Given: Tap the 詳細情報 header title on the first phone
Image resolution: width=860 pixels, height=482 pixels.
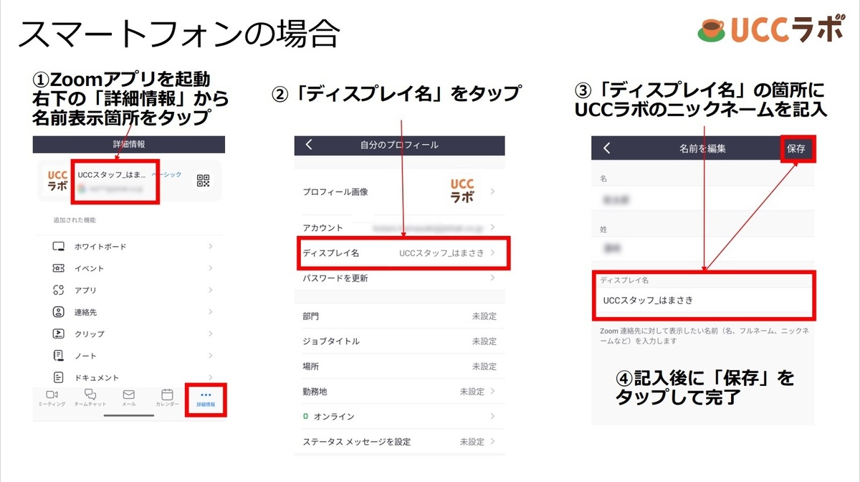Looking at the screenshot, I should (x=129, y=144).
